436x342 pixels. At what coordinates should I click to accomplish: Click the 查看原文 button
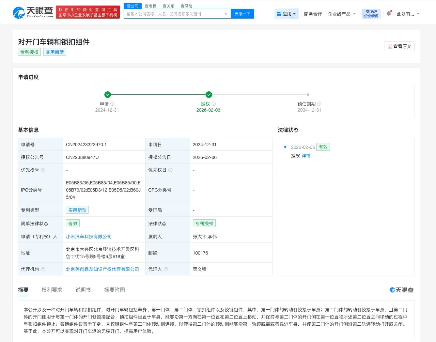click(399, 46)
